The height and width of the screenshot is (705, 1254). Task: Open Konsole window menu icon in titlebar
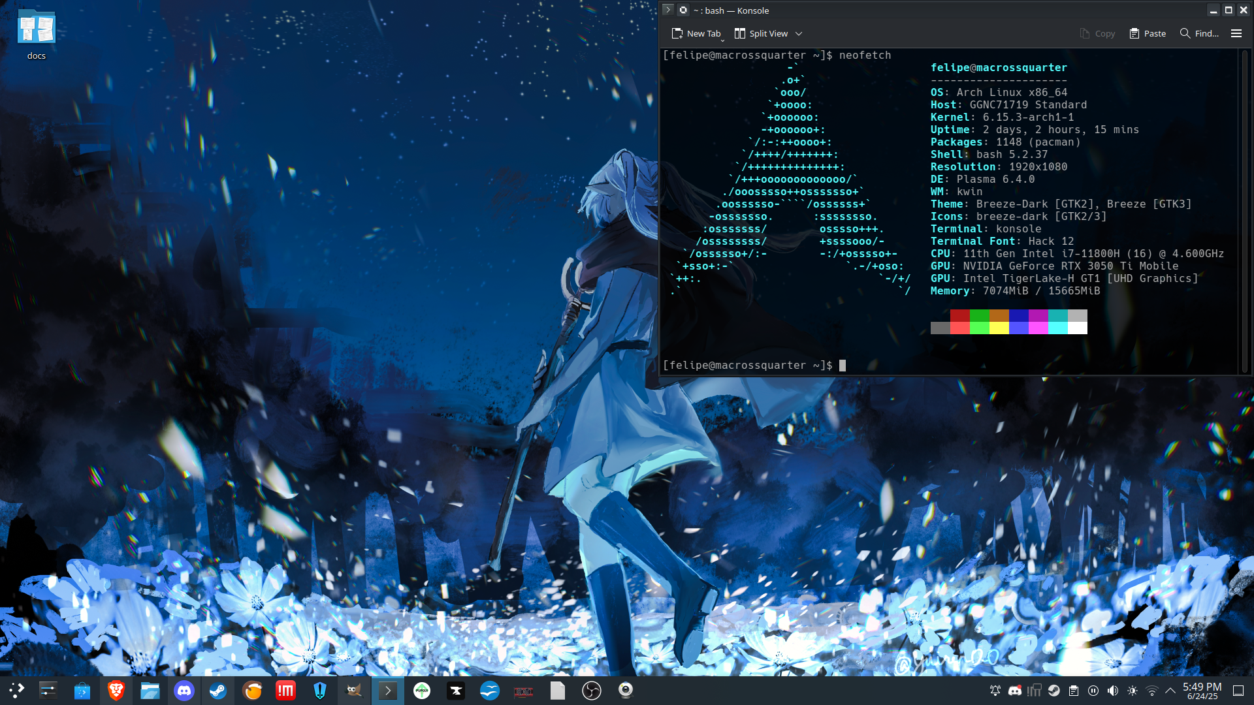tap(667, 10)
